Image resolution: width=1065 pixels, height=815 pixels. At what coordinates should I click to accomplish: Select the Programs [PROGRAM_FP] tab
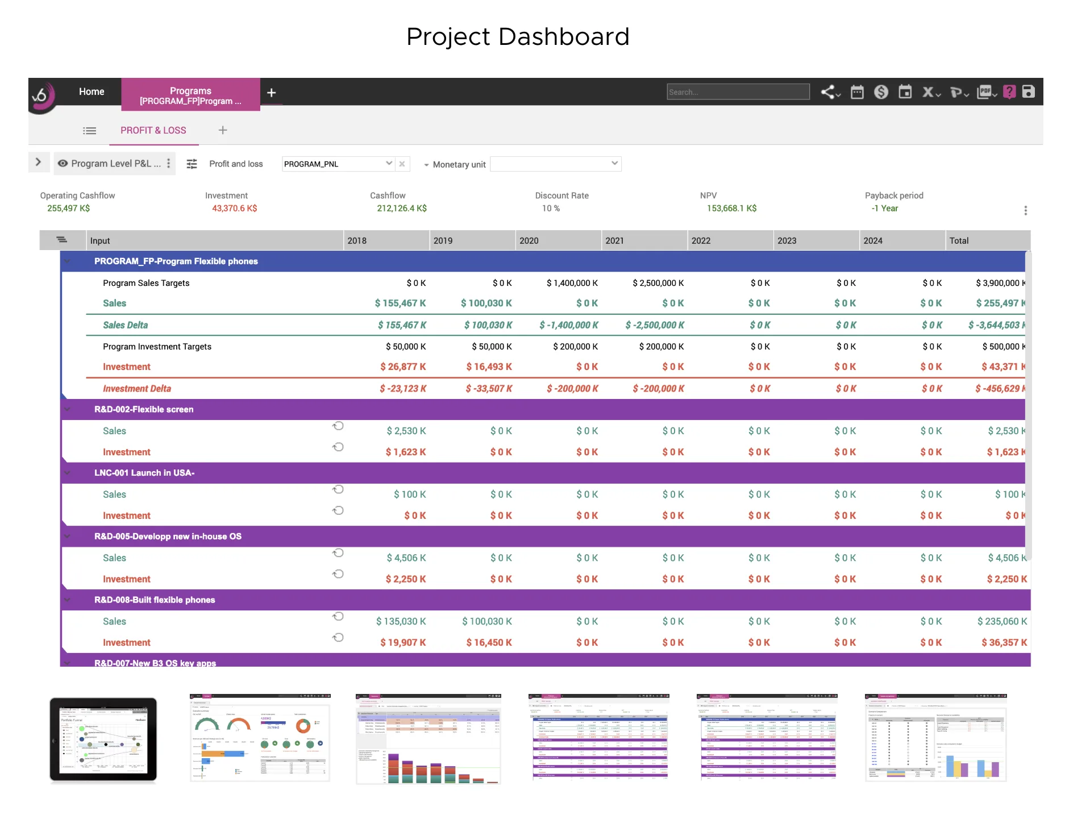tap(190, 95)
